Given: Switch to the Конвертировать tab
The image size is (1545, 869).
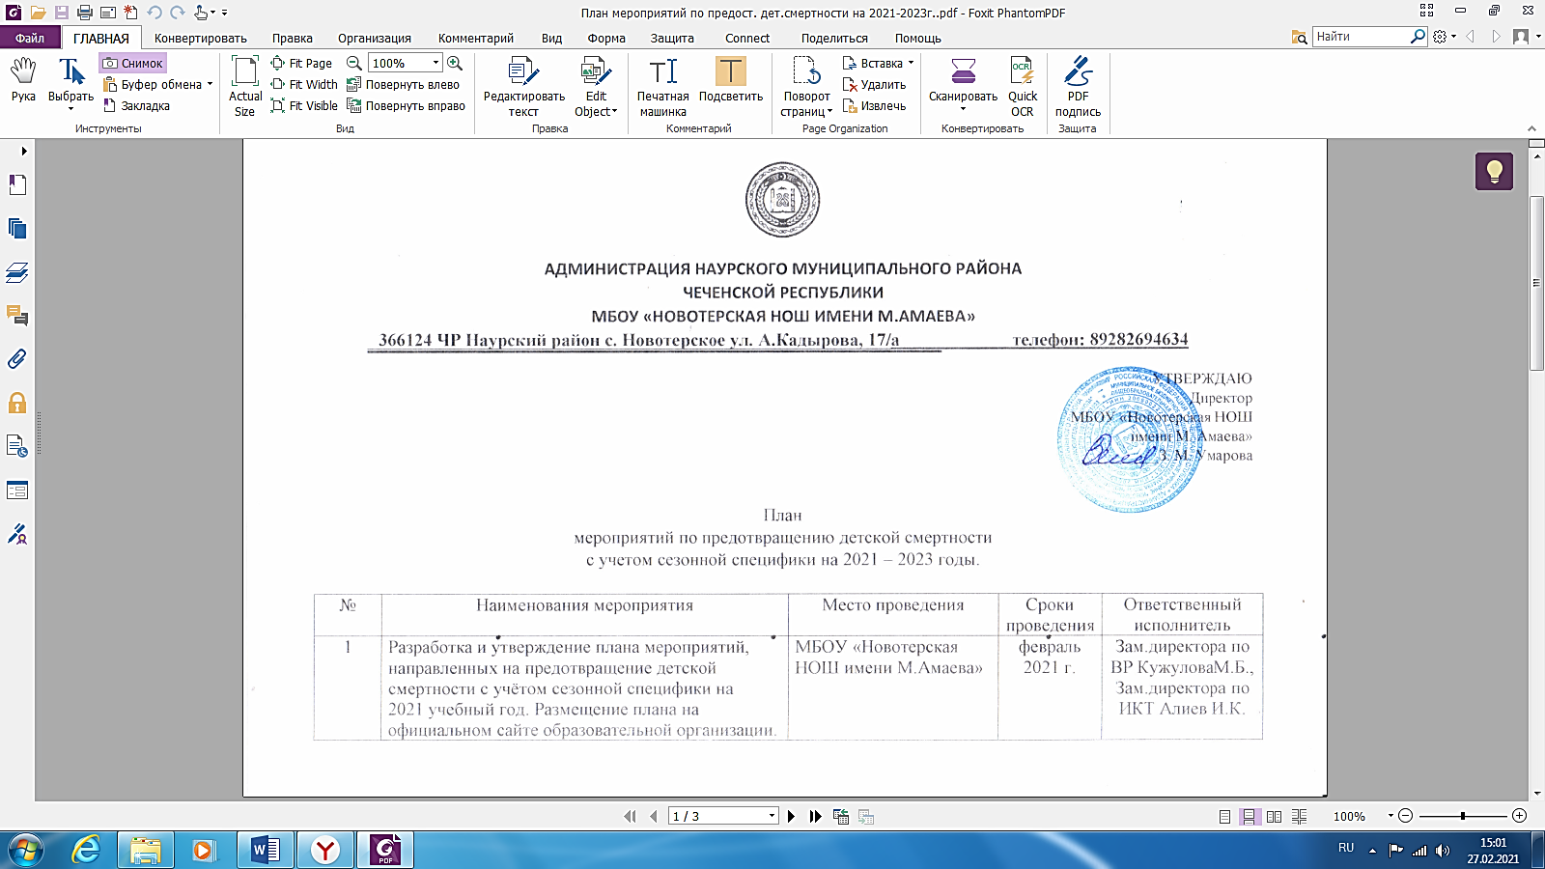Looking at the screenshot, I should [x=201, y=38].
